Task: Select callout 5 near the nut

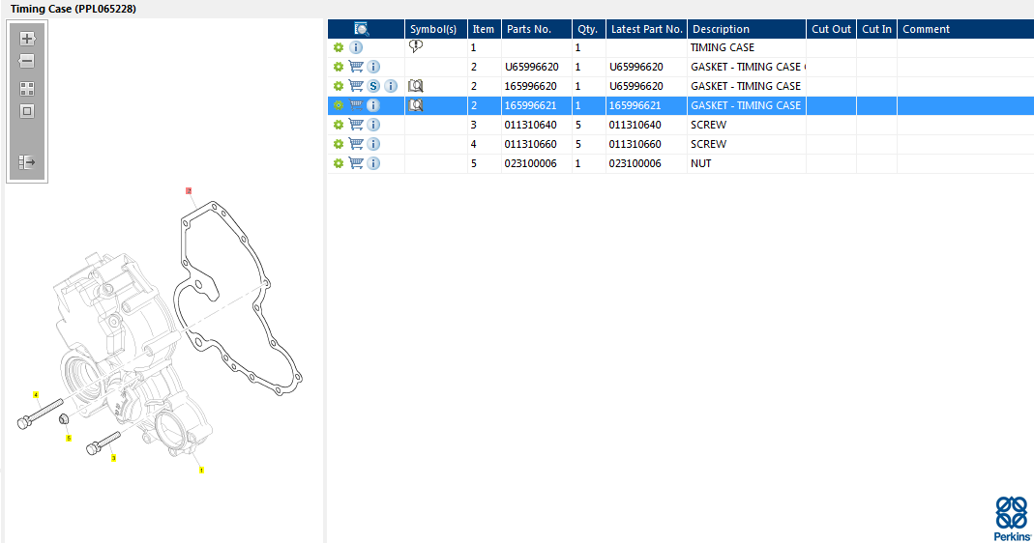Action: tap(69, 439)
